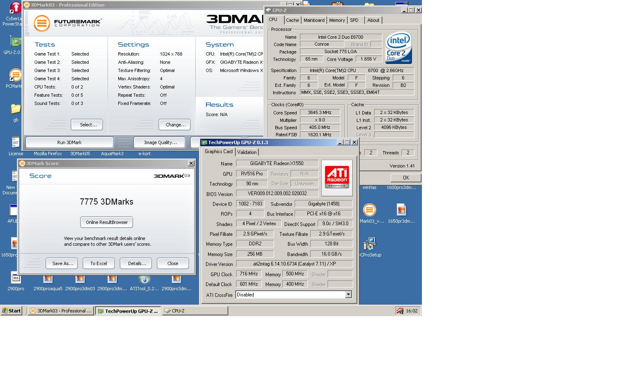Click the GPU-Z Name field 'GIGABYTE Radeon X1550'
The image size is (623, 389).
(277, 163)
